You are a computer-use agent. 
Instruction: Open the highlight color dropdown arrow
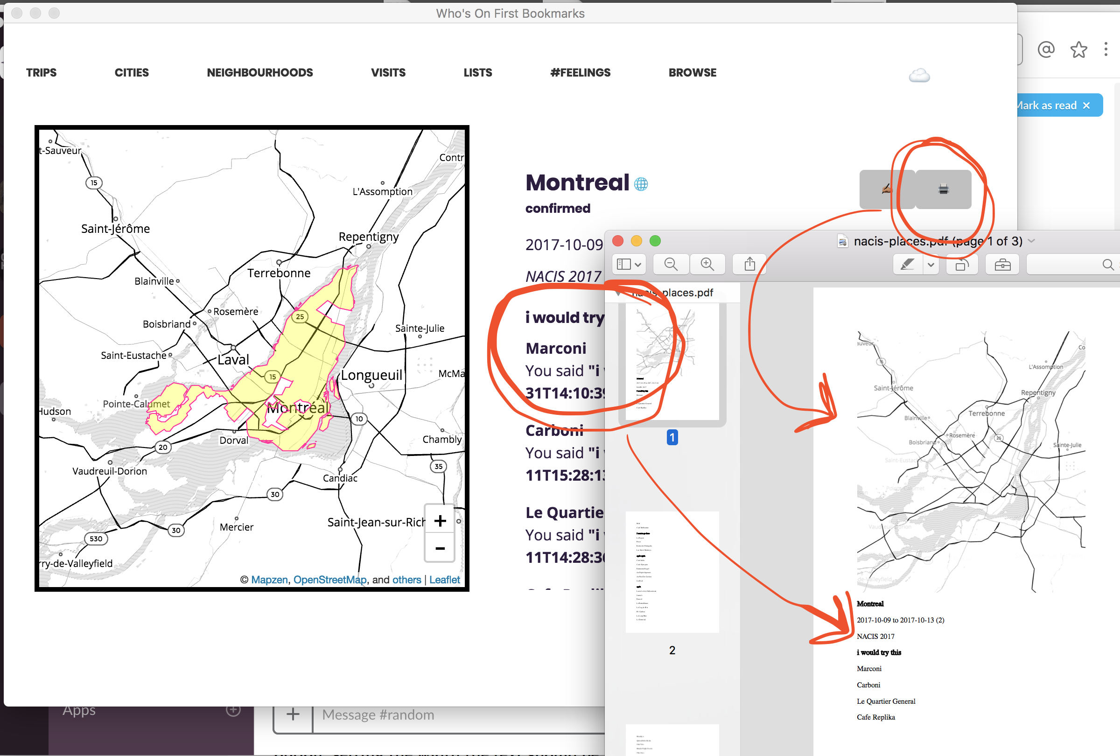(x=931, y=264)
